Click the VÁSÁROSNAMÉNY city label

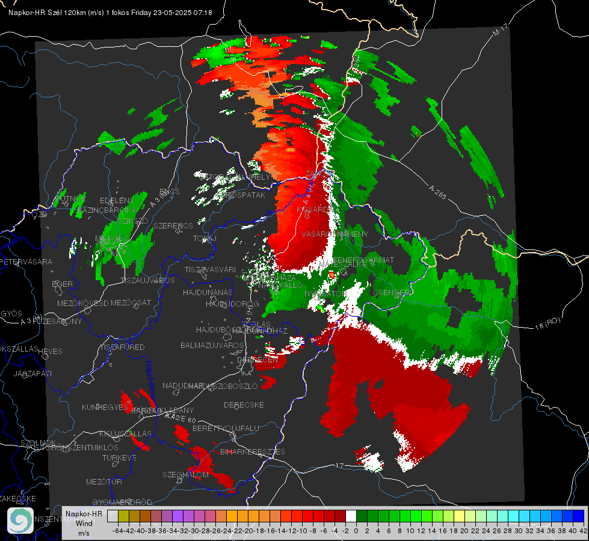(335, 234)
